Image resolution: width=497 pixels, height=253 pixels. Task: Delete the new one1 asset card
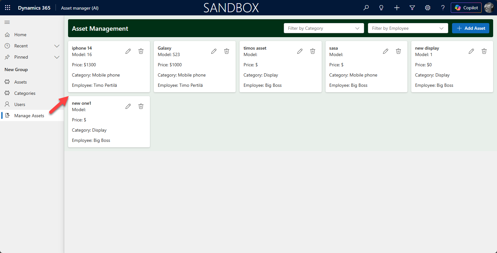pos(141,106)
